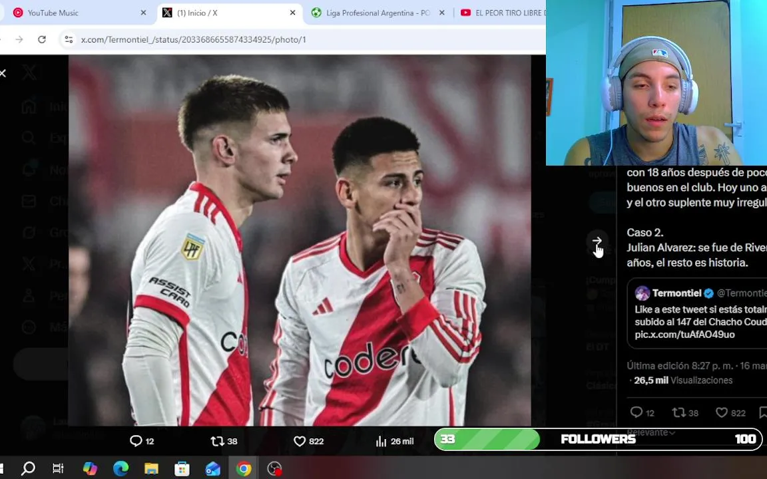The width and height of the screenshot is (767, 479).
Task: Open the pic.x.com/tuAfAO49uo link
Action: click(x=685, y=335)
